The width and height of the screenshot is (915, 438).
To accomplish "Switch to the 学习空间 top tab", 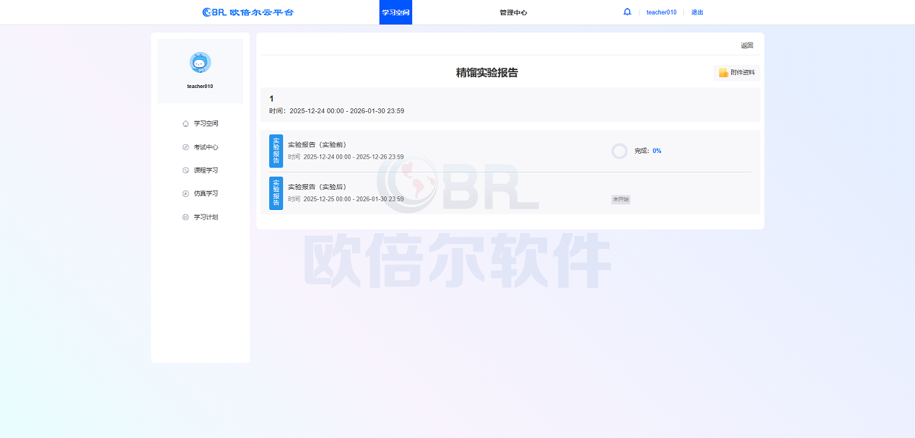I will click(x=395, y=12).
